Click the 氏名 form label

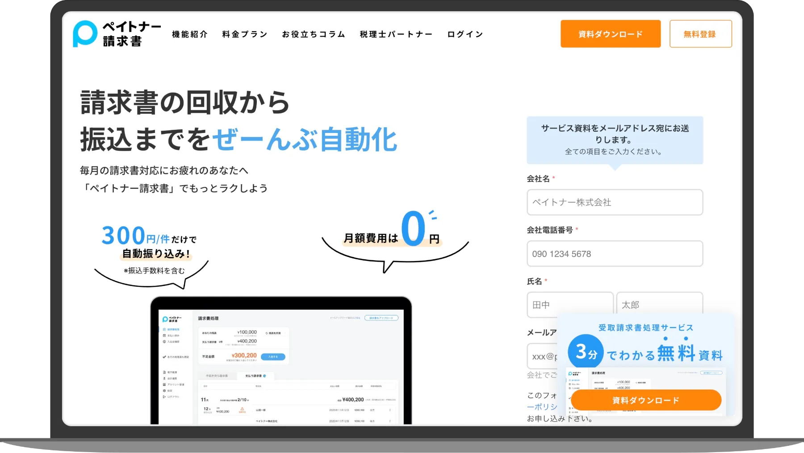tap(535, 281)
